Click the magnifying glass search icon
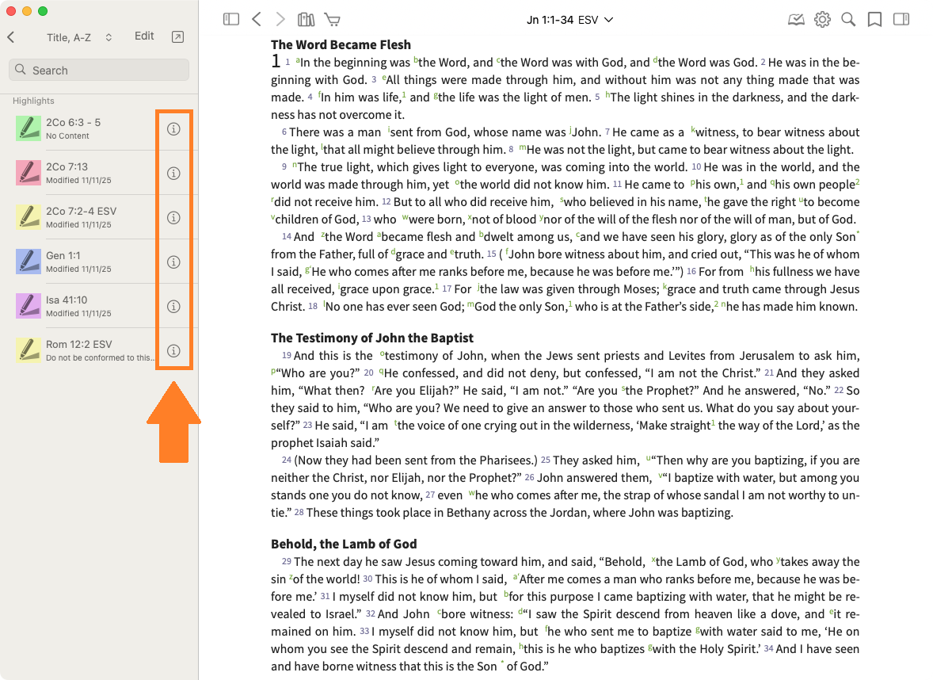The image size is (933, 680). tap(848, 20)
